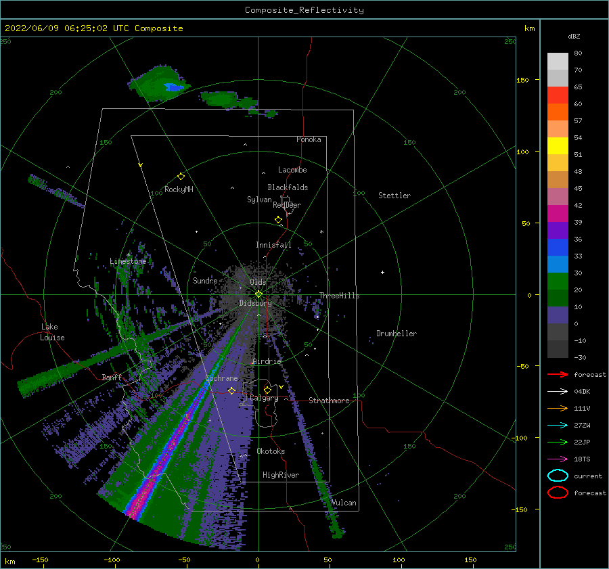This screenshot has width=609, height=569.
Task: Click the white asterisk marker beside Limestone
Action: [x=128, y=255]
